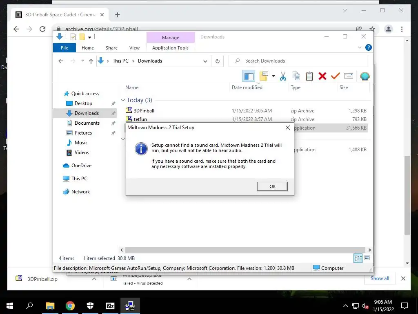This screenshot has width=418, height=314.
Task: Click the muted volume tray icon
Action: pos(365,306)
